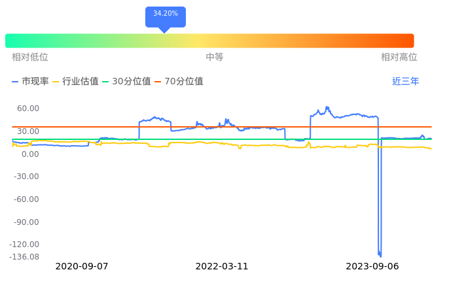Image resolution: width=449 pixels, height=289 pixels.
Task: Click the -90.00 y-axis label
Action: [x=27, y=222]
